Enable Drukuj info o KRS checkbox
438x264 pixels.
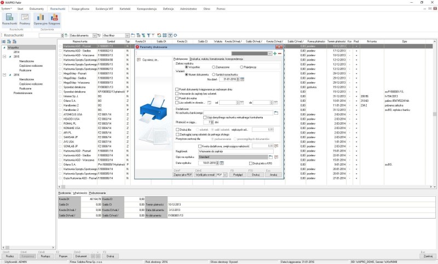click(x=250, y=162)
